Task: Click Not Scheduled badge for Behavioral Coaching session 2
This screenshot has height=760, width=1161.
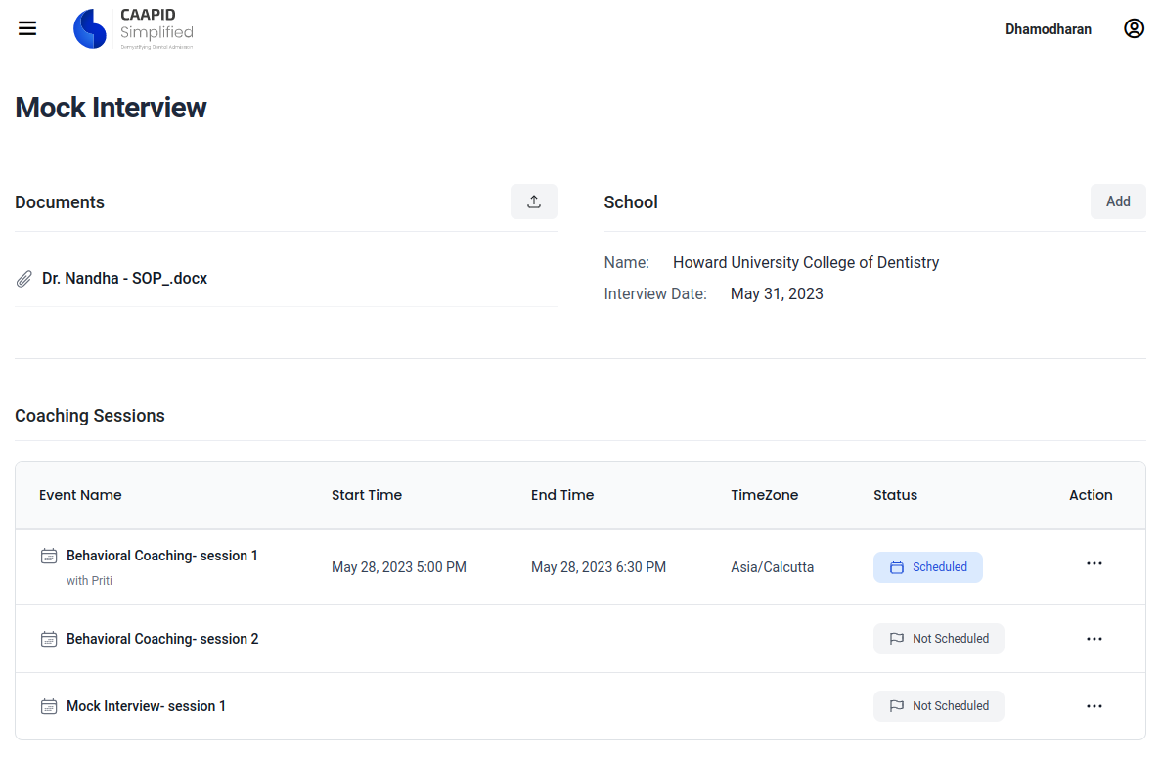Action: (939, 639)
